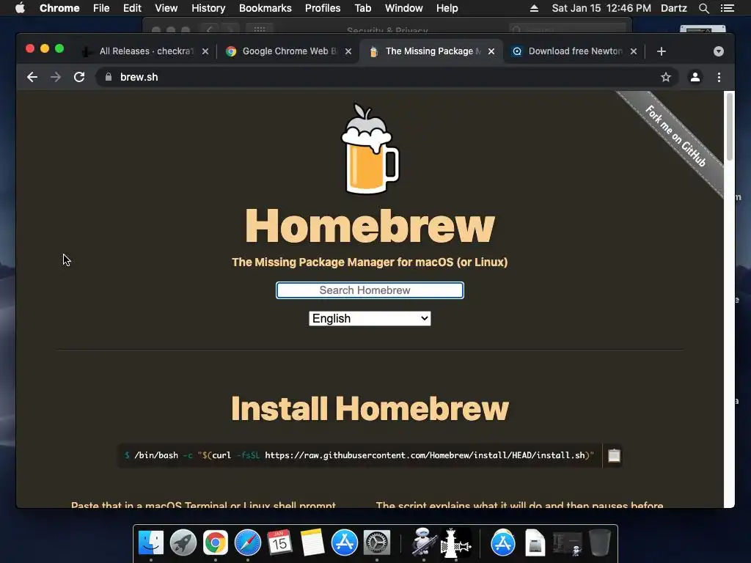Open Finder from the Dock
Screen dimensions: 751x563
[x=151, y=543]
